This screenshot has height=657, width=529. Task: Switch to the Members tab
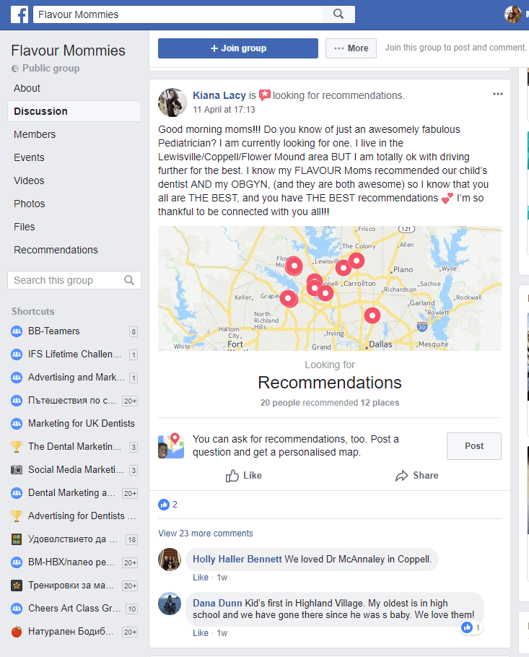tap(35, 134)
